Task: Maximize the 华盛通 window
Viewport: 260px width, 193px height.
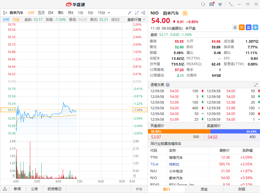Action: coord(247,4)
